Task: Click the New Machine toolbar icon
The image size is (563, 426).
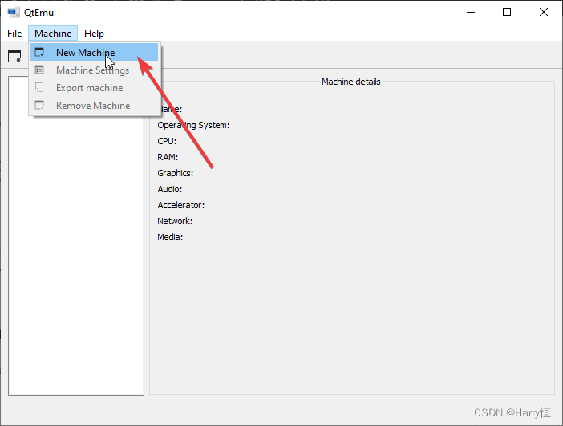Action: tap(14, 56)
